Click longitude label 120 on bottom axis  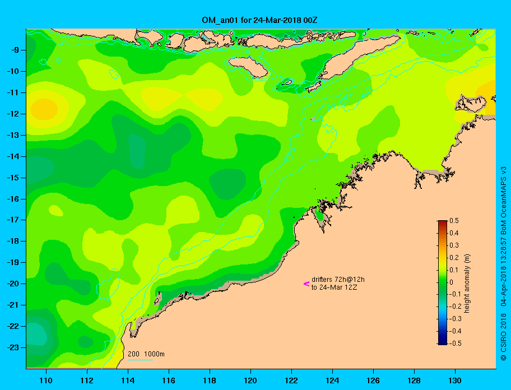[x=250, y=380]
